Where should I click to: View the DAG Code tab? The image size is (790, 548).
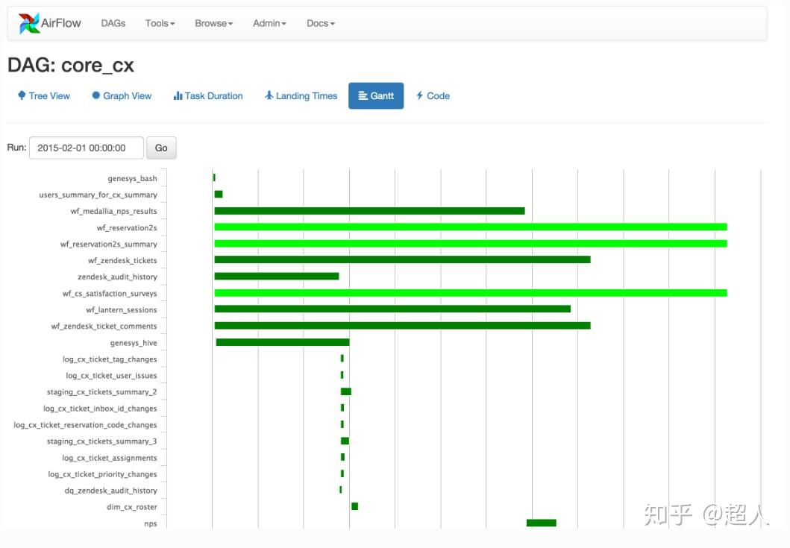[433, 95]
